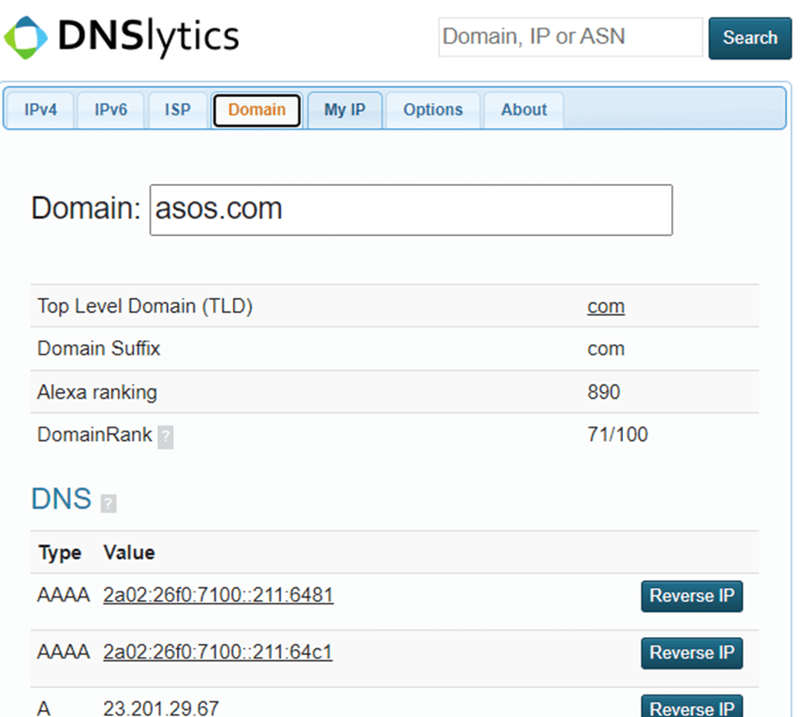This screenshot has height=717, width=812.
Task: Click the DomainRank help question icon
Action: coord(165,437)
